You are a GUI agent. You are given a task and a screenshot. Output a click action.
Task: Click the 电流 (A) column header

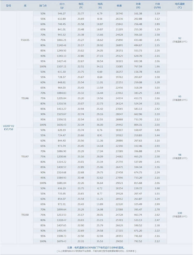tap(100, 6)
